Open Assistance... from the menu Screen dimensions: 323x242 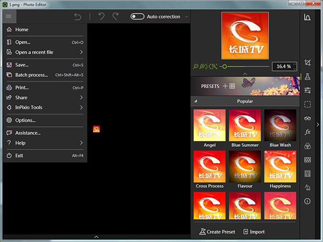45,133
